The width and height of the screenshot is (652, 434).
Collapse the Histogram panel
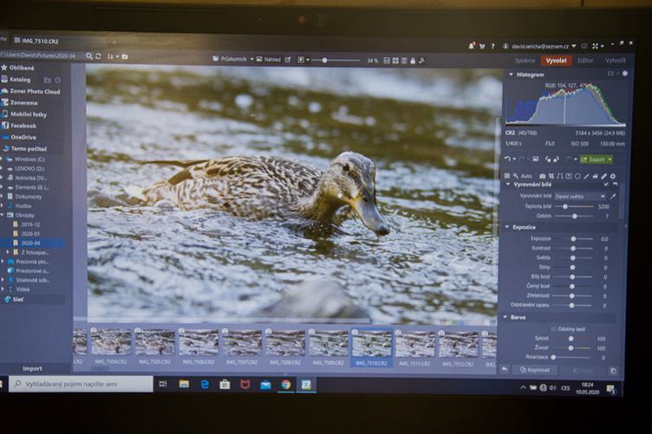(x=511, y=74)
